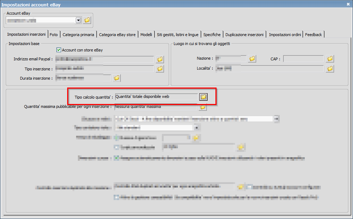This screenshot has width=353, height=219.
Task: Open lookup icon for CAP field
Action: pos(330,59)
